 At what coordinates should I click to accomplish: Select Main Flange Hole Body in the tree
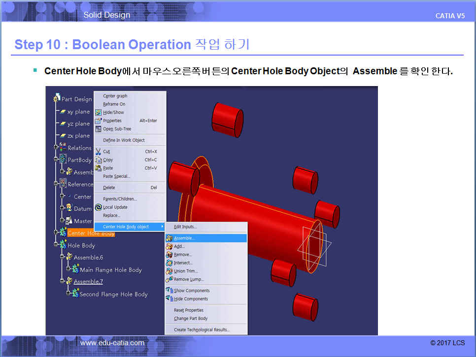(110, 269)
